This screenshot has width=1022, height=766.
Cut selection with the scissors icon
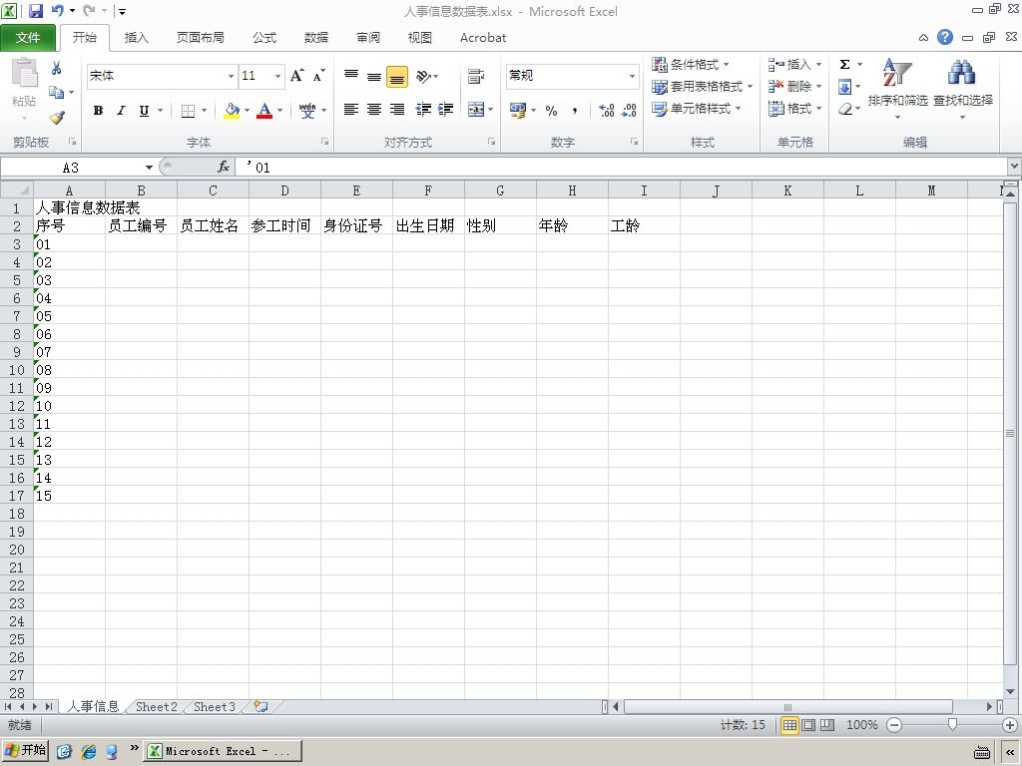[x=57, y=68]
